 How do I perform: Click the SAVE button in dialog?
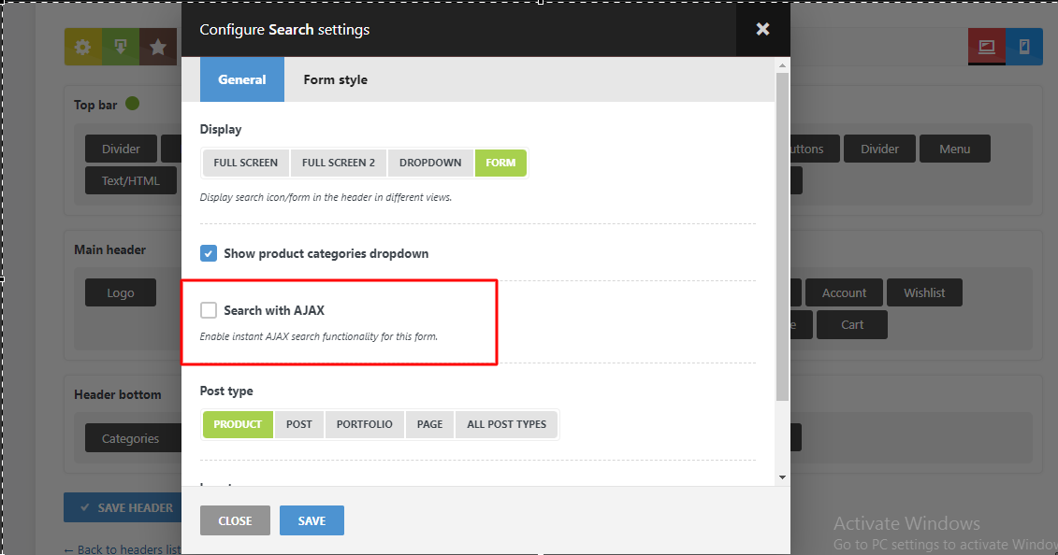(312, 520)
